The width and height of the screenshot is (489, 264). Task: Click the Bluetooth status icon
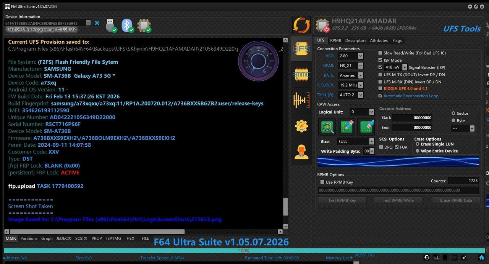[x=127, y=25]
